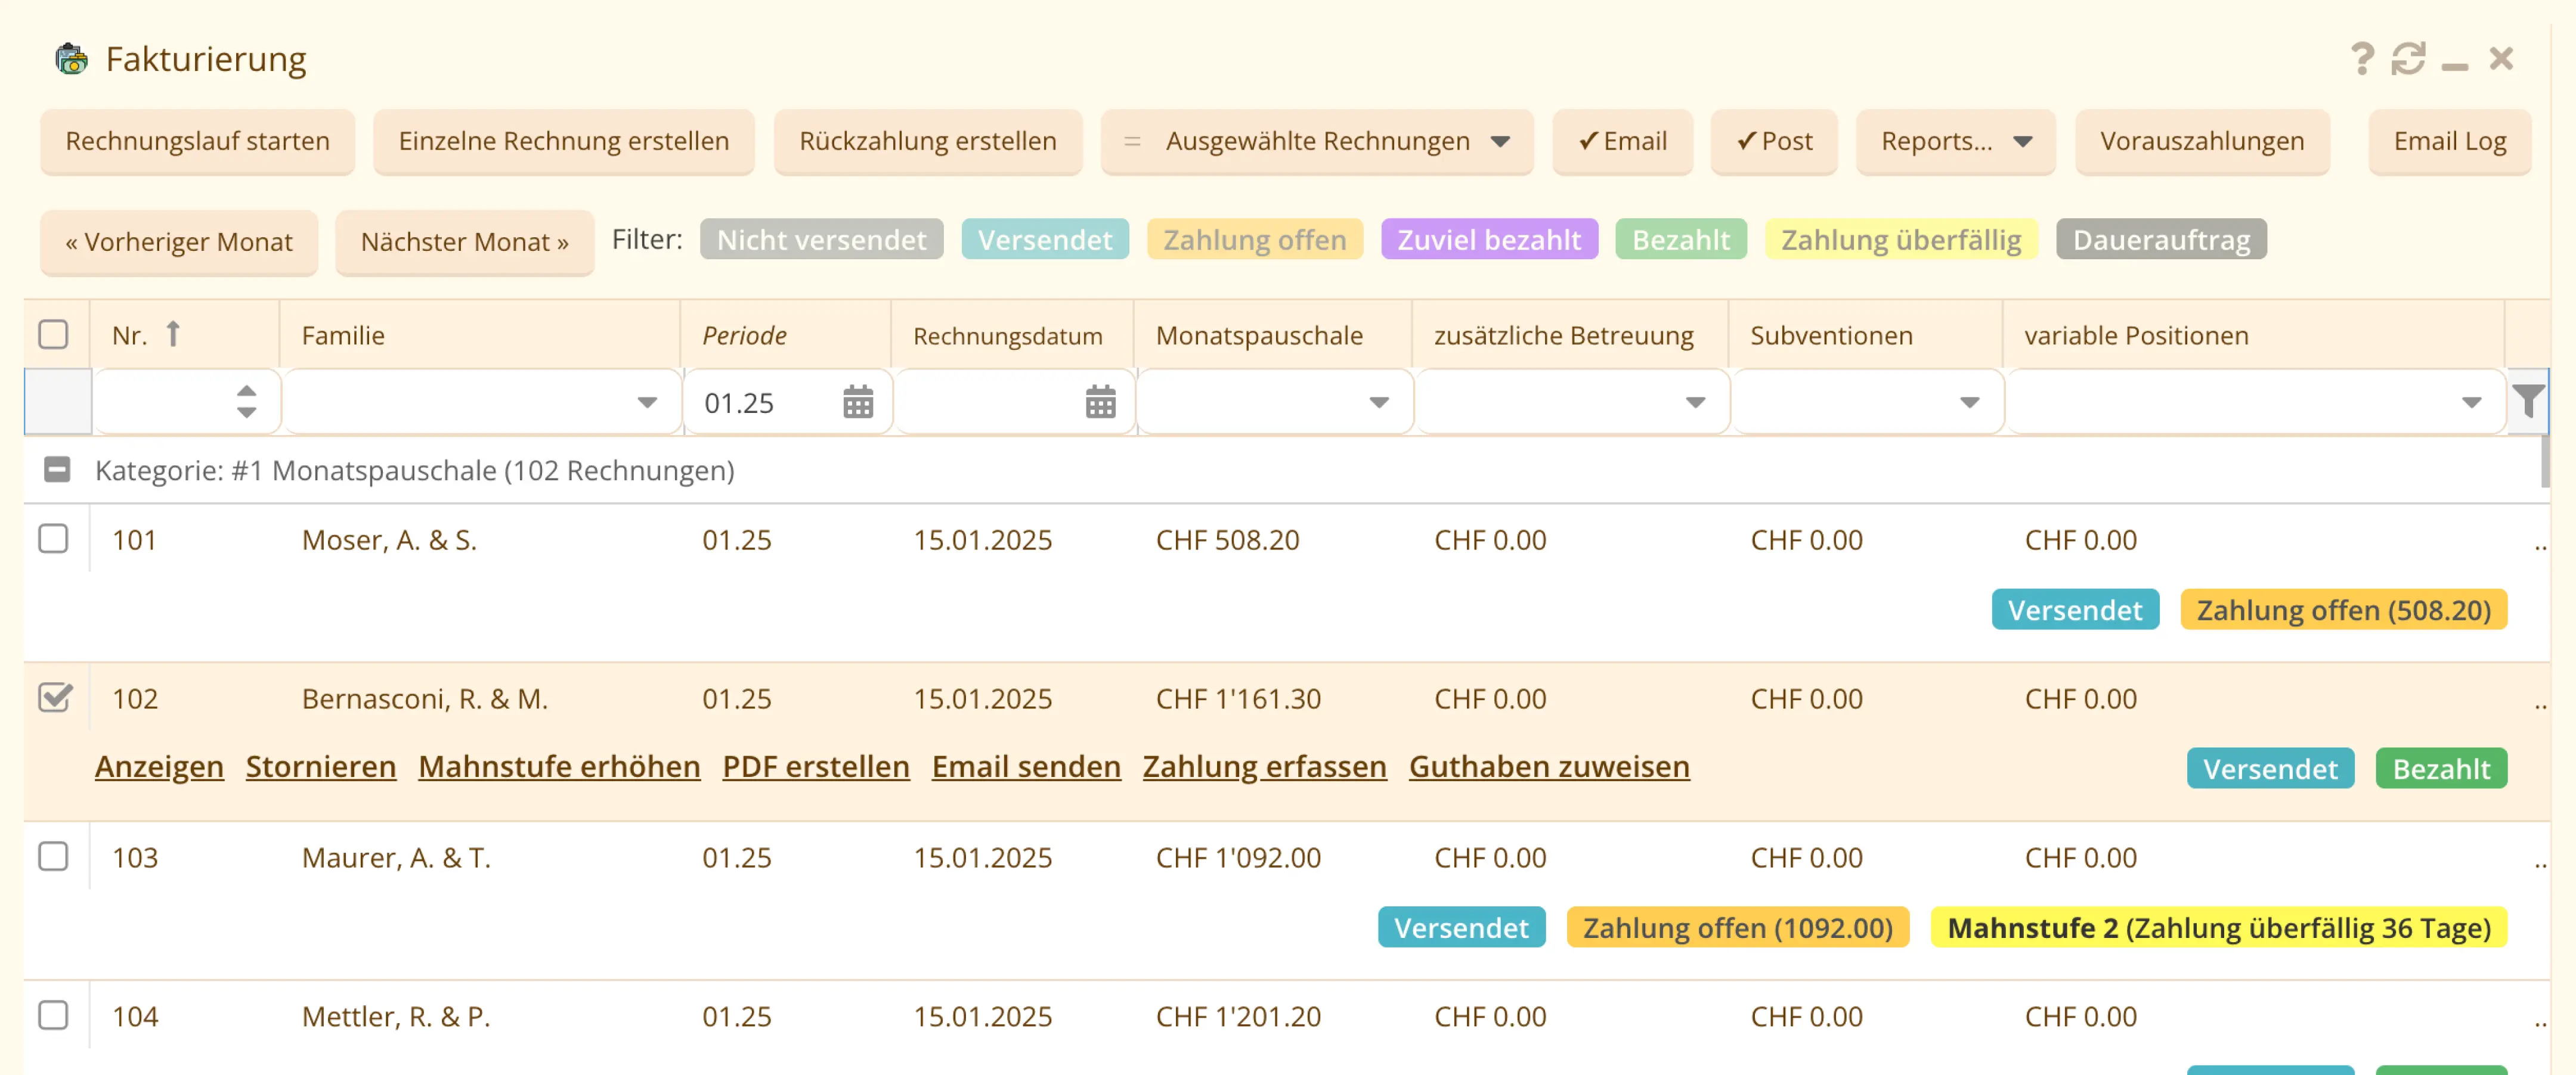This screenshot has width=2576, height=1075.
Task: Toggle the Zahlung offen filter chip
Action: [1254, 240]
